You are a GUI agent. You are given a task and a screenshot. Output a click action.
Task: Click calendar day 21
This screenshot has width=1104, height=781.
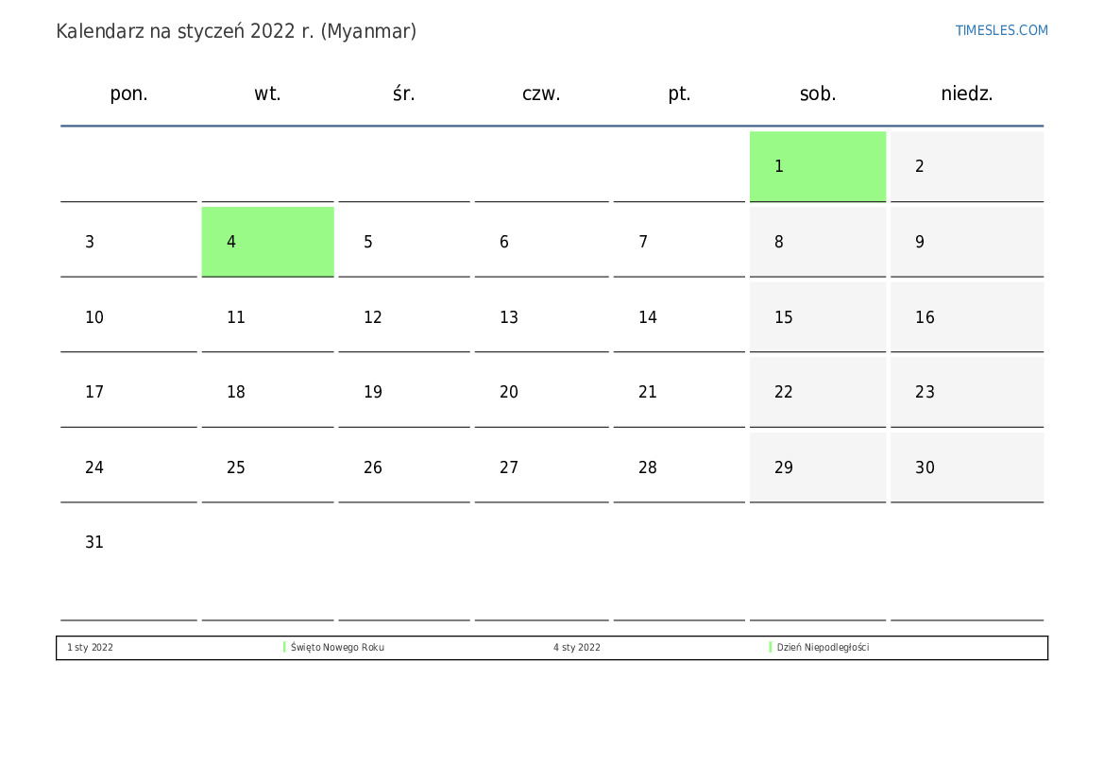(x=679, y=392)
